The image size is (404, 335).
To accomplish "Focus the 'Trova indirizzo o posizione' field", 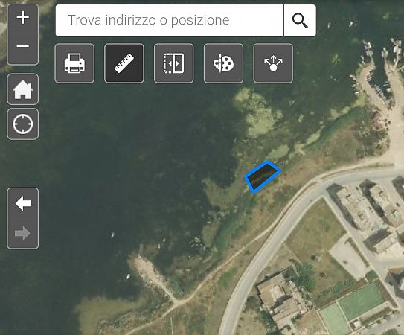I will point(170,21).
